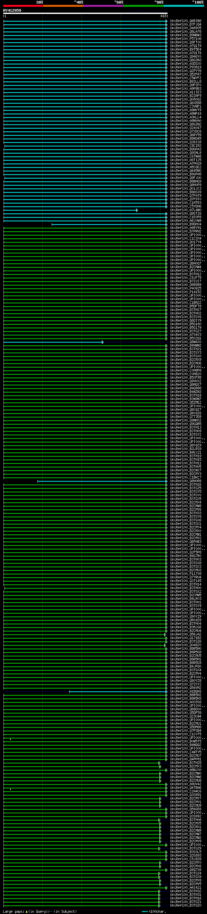Image resolution: width=207 pixels, height=914 pixels.
Task: Select the UniRef100_C1MTR3 label
Action: (x=186, y=203)
